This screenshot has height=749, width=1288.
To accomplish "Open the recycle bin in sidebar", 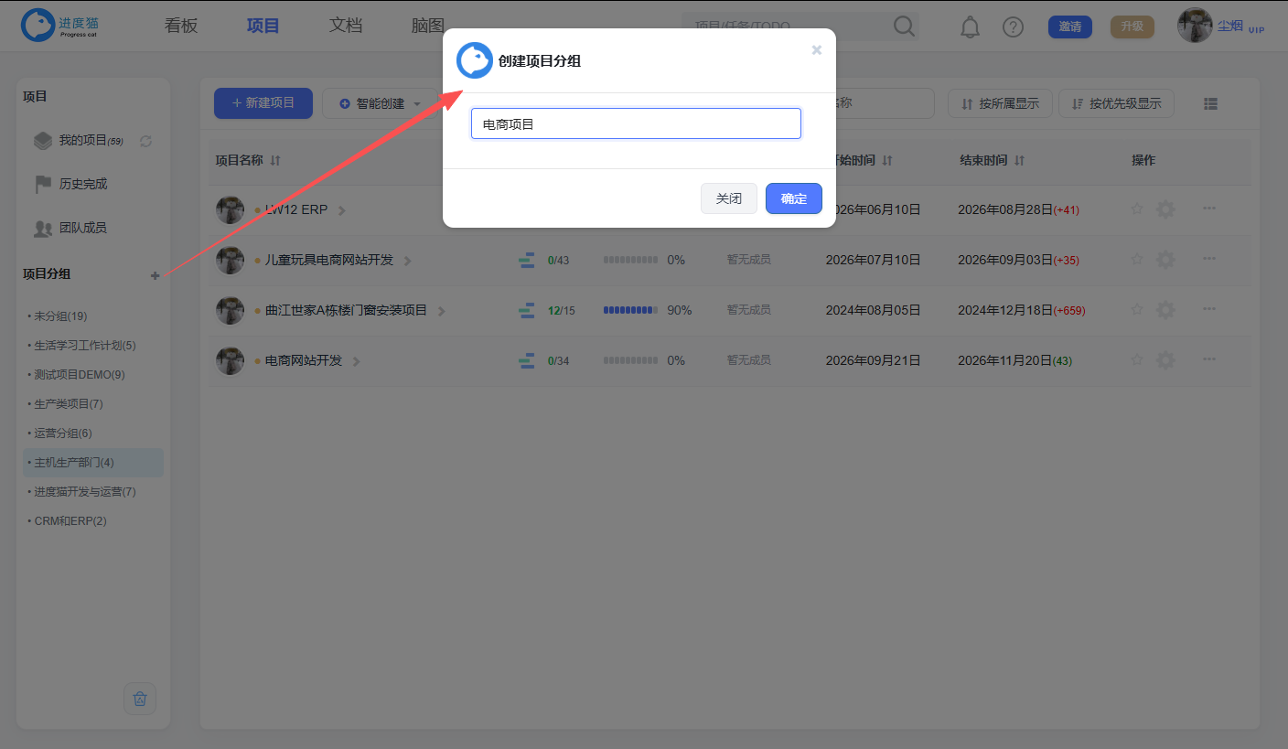I will click(140, 699).
